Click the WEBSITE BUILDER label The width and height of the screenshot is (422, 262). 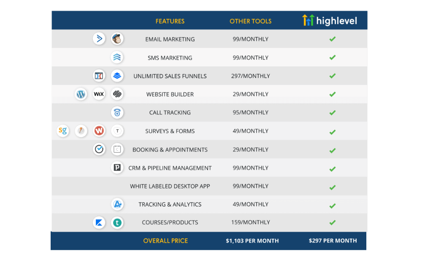170,95
